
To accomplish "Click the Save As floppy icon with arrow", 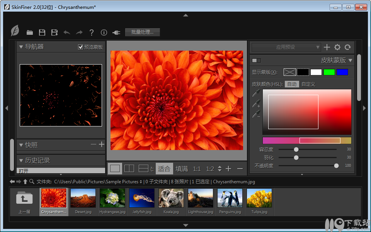I will 54,32.
